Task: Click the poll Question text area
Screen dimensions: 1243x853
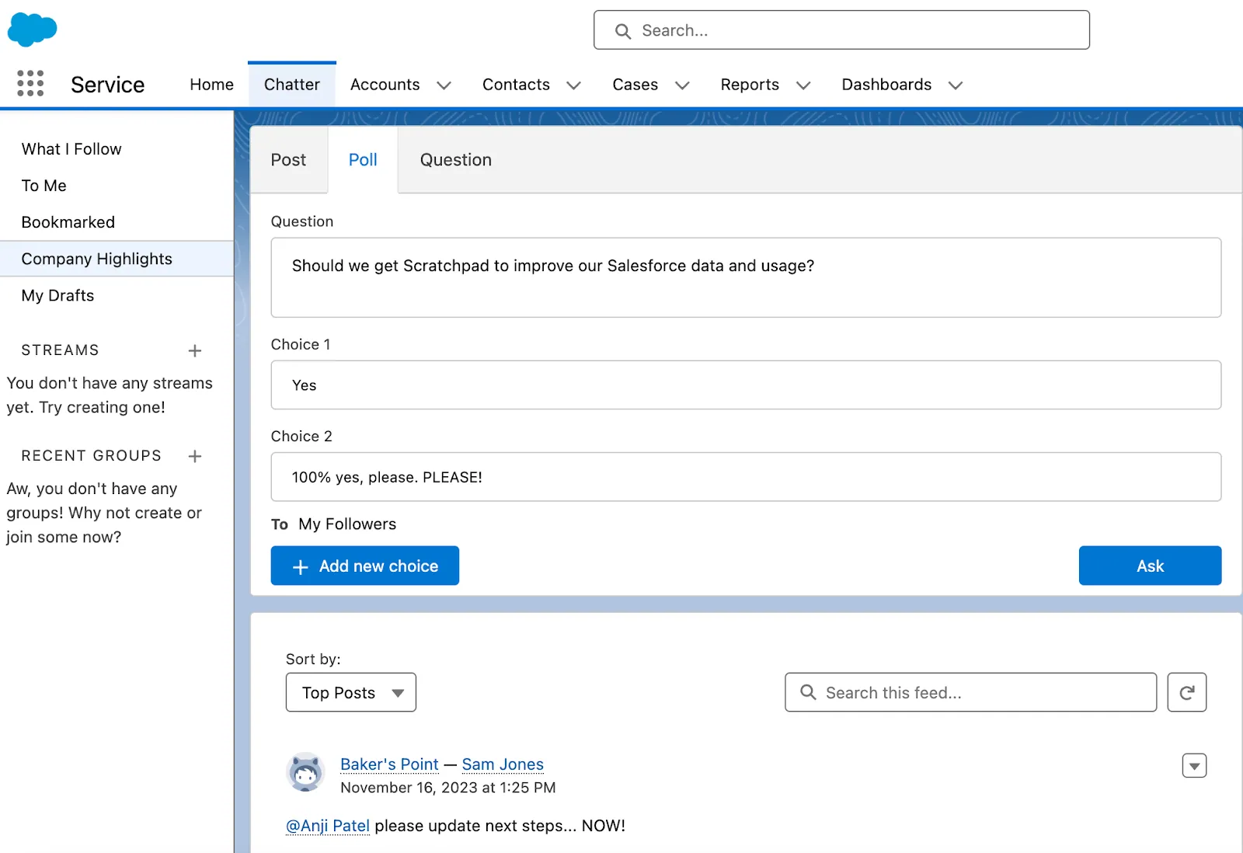Action: click(746, 277)
